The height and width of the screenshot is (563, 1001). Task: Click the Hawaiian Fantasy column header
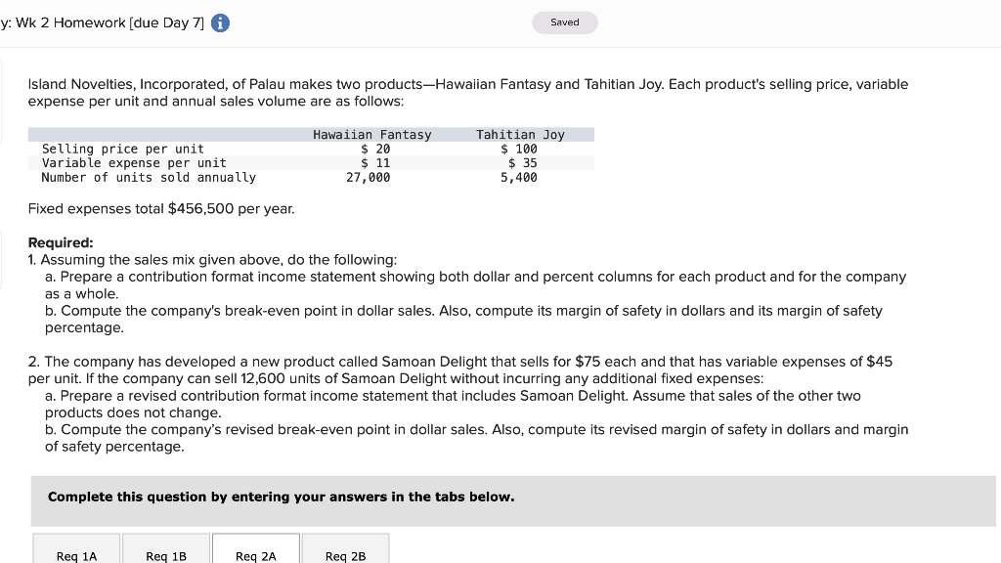(x=371, y=135)
